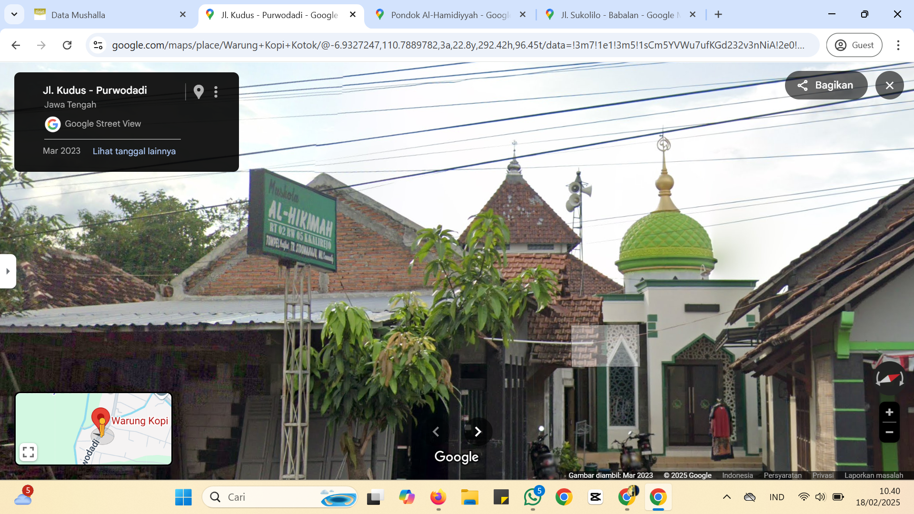Show location pin on map
This screenshot has width=914, height=514.
click(199, 91)
